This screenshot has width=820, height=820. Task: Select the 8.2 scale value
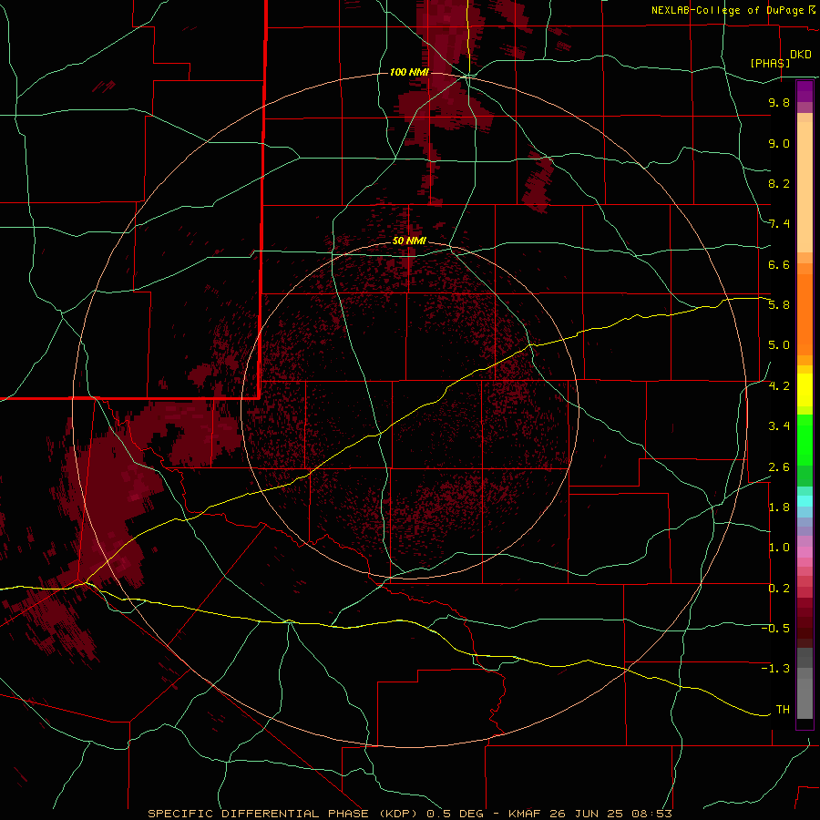click(x=779, y=183)
